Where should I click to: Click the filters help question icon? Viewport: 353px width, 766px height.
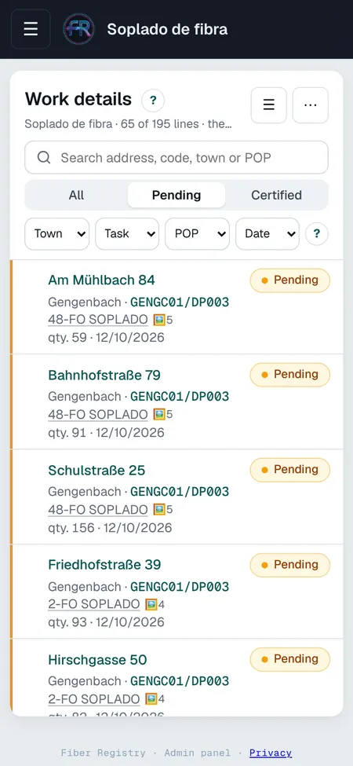click(x=317, y=233)
